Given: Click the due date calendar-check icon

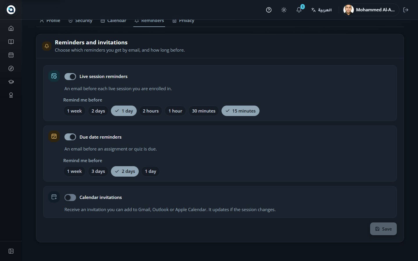Looking at the screenshot, I should tap(54, 136).
